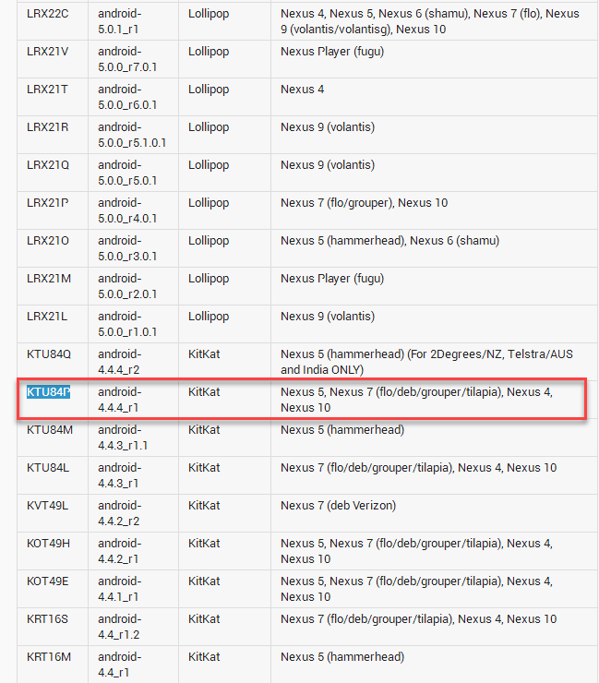599x683 pixels.
Task: Click Nexus 9 (volantis) in LRX21Q row
Action: [328, 165]
